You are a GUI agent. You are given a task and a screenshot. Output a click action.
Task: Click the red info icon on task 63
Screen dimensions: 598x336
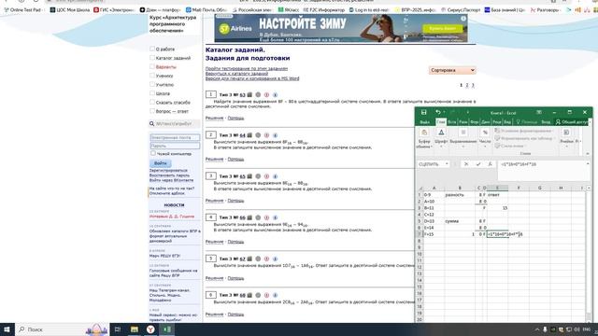point(266,94)
